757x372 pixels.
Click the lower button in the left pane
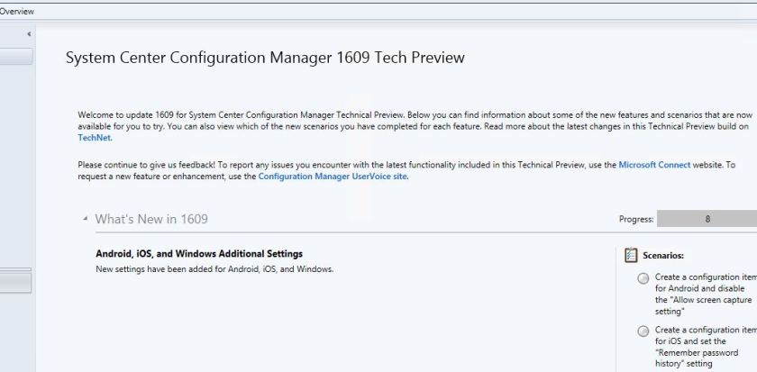16,283
